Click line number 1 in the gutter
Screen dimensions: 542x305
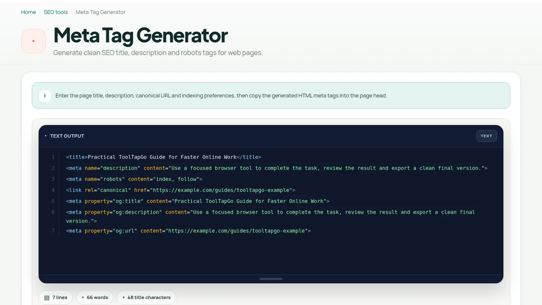(53, 157)
